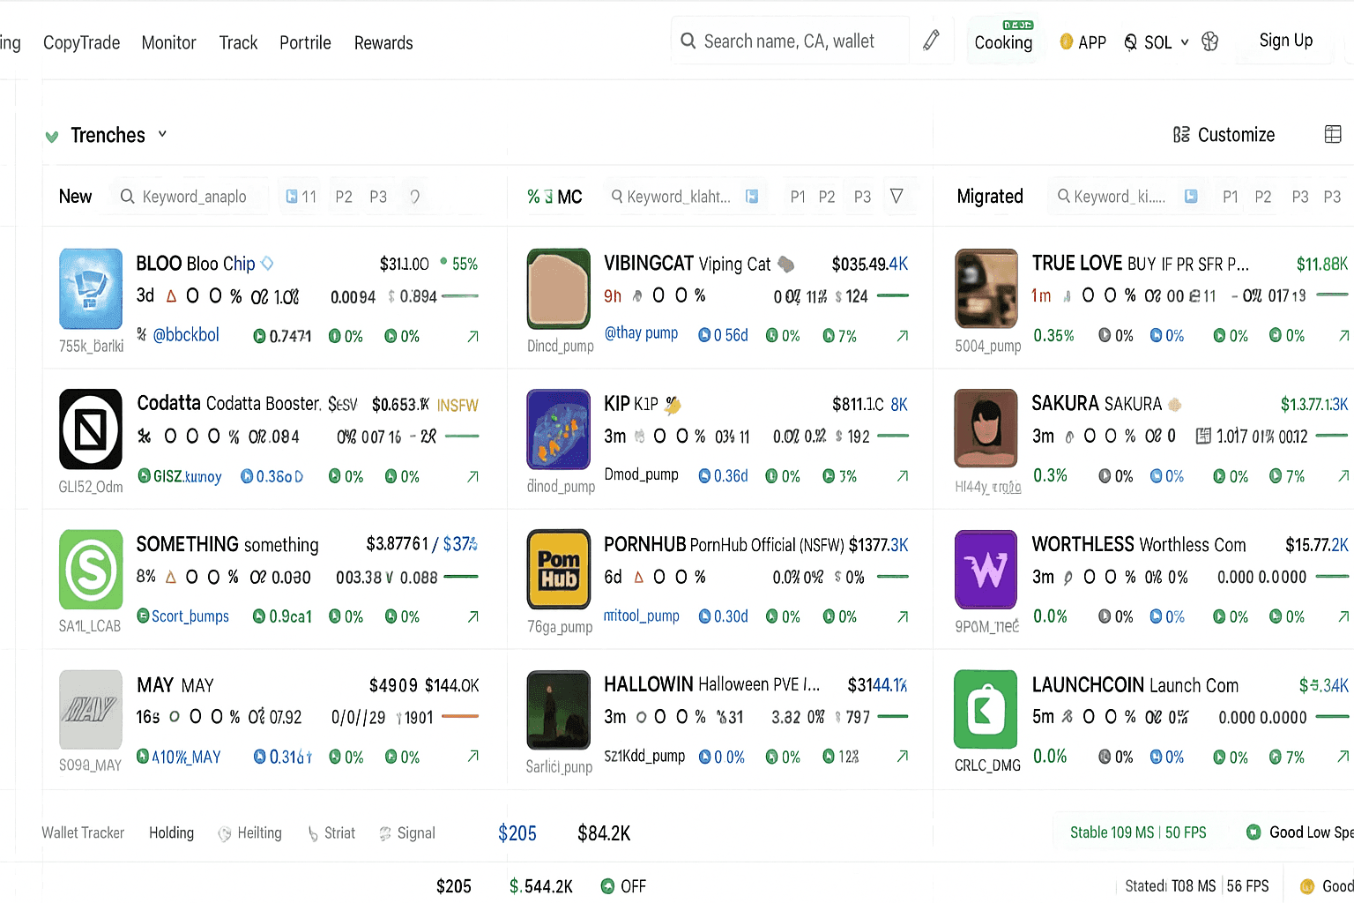The height and width of the screenshot is (903, 1354).
Task: Select P1 preset in the Migrated column
Action: tap(1231, 197)
